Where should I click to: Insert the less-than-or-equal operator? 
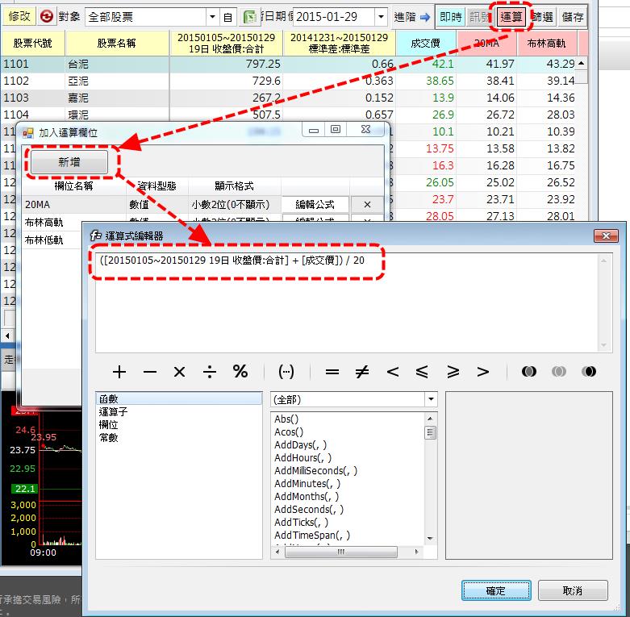(x=423, y=372)
